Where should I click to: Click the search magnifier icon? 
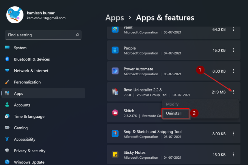(77, 35)
